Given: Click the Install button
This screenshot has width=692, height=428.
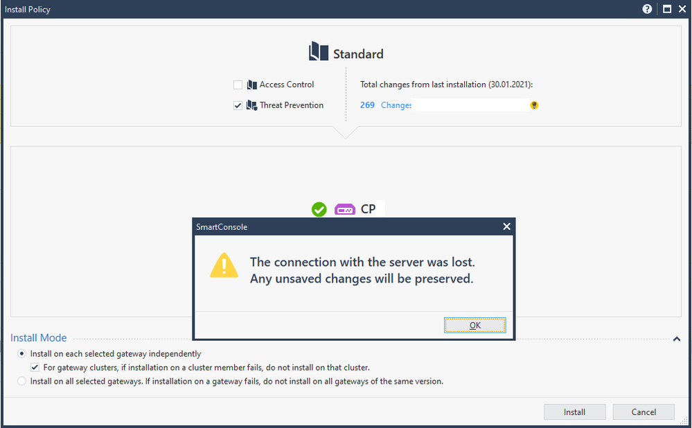Looking at the screenshot, I should click(575, 411).
